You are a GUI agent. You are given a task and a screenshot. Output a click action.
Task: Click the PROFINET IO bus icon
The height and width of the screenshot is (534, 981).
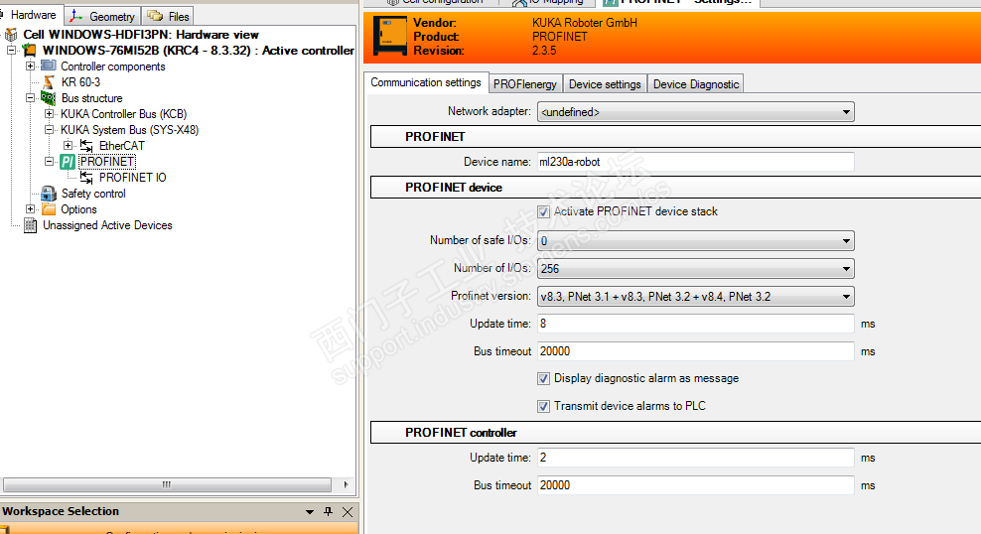[x=86, y=178]
